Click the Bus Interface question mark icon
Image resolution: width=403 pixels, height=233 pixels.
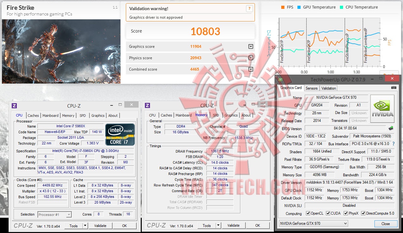click(393, 144)
